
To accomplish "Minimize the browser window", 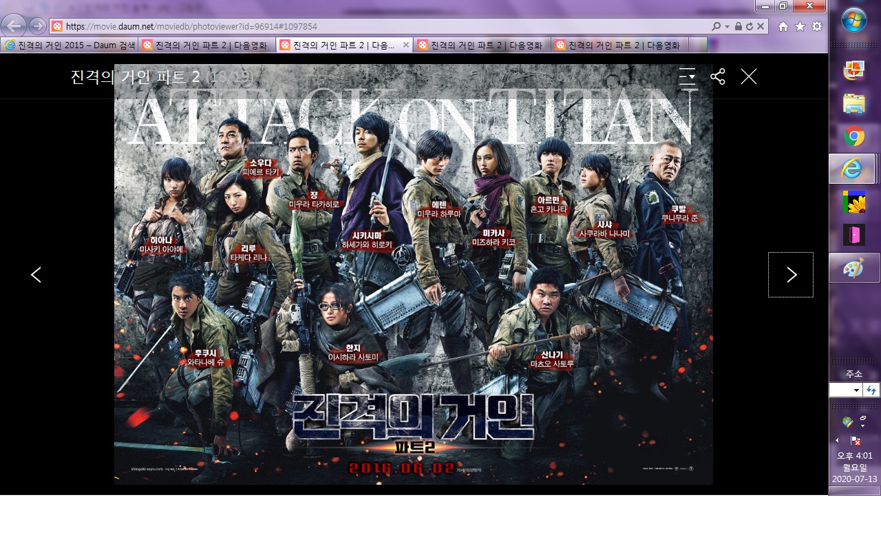I will point(765,6).
